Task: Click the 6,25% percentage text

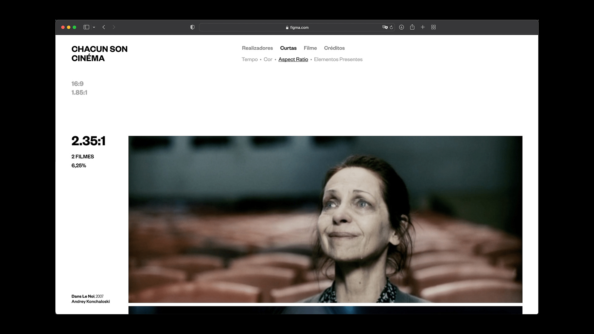Action: coord(79,165)
